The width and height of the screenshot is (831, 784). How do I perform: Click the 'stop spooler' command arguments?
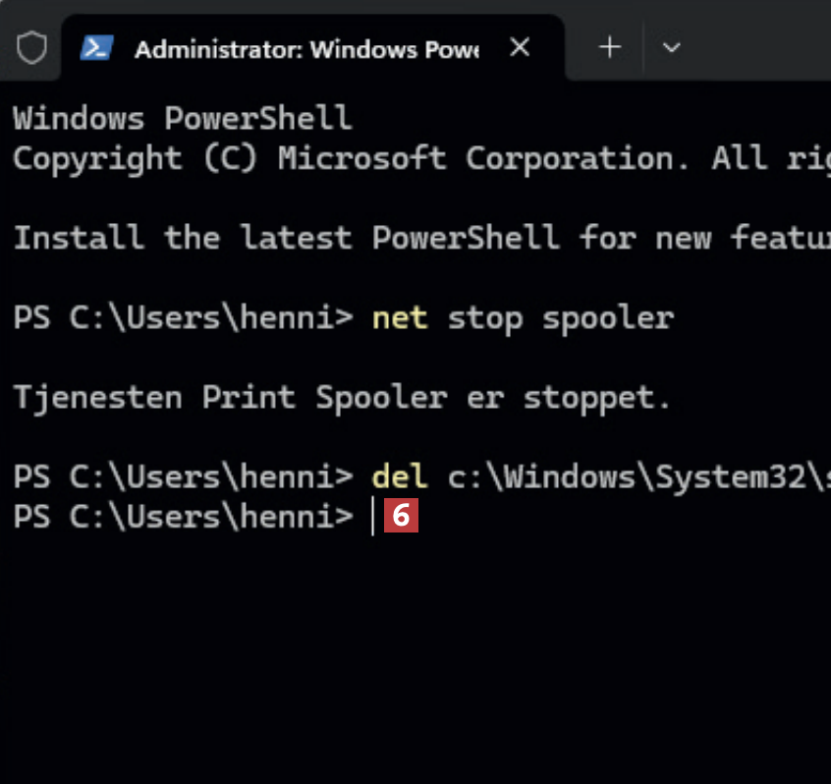(560, 317)
